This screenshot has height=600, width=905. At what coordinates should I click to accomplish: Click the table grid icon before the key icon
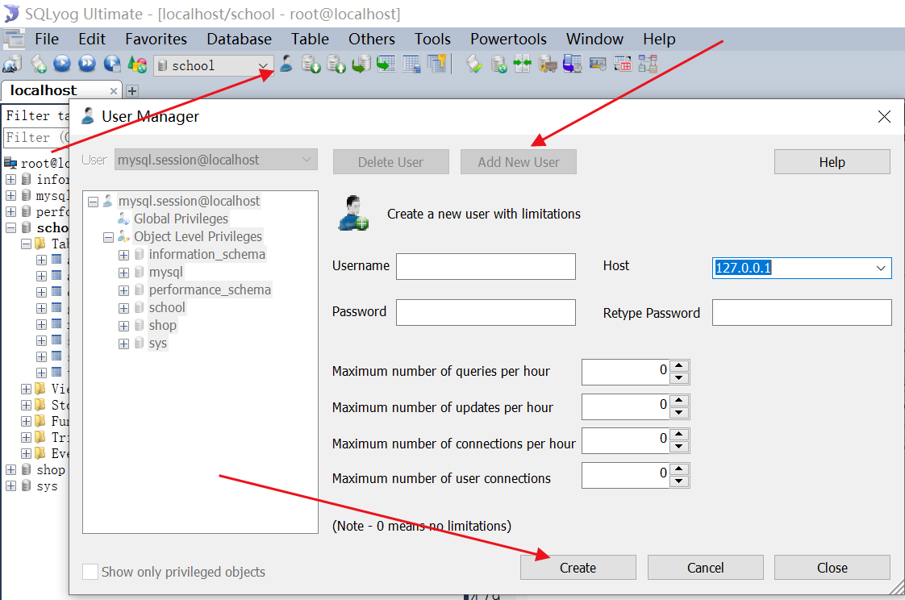(411, 64)
